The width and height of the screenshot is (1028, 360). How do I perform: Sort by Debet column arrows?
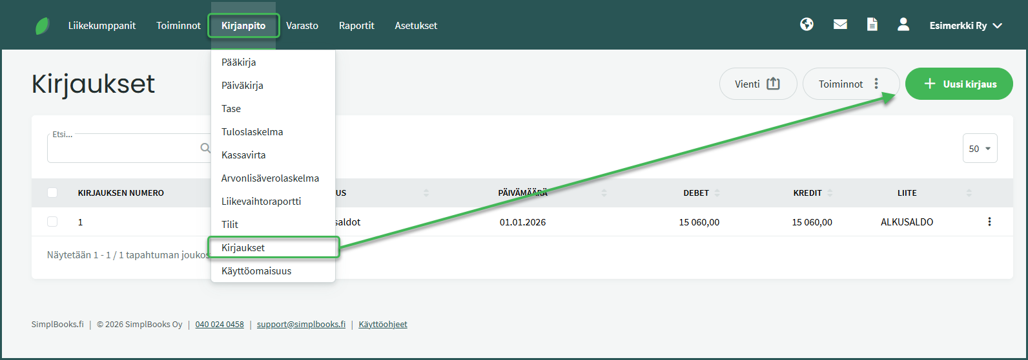(x=717, y=193)
